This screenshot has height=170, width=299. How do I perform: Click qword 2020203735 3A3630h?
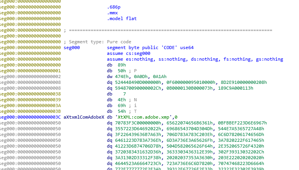[189, 158]
